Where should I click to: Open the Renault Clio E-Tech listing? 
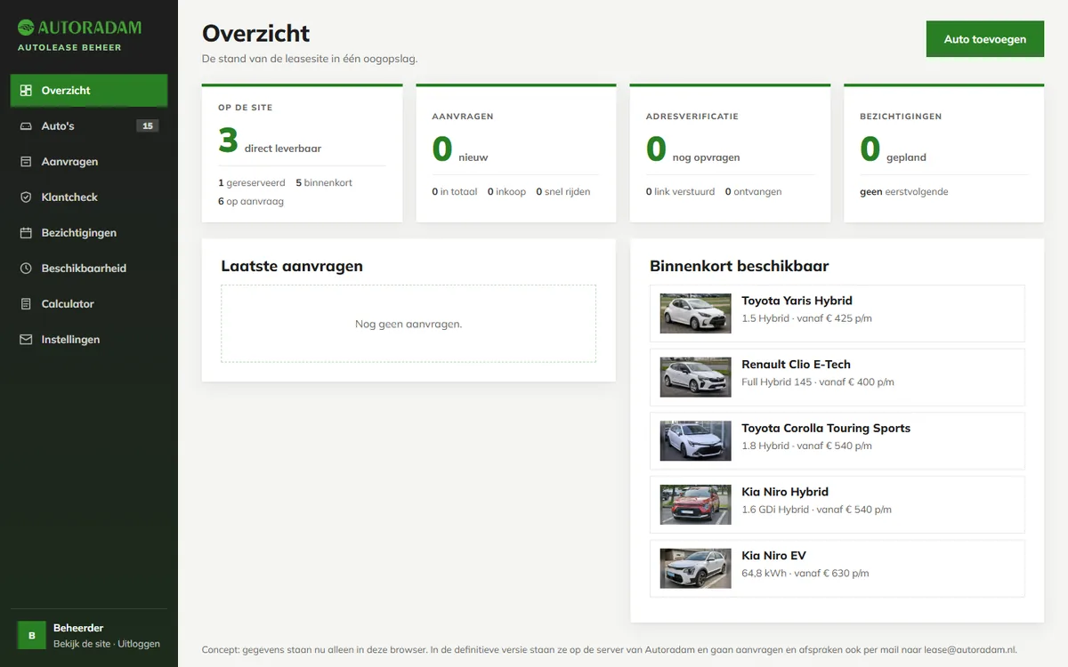(x=837, y=377)
